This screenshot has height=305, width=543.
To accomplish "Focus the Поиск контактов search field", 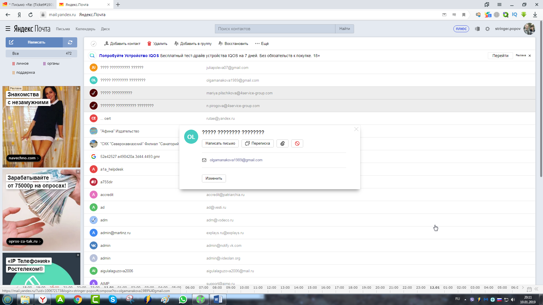I will pos(275,29).
